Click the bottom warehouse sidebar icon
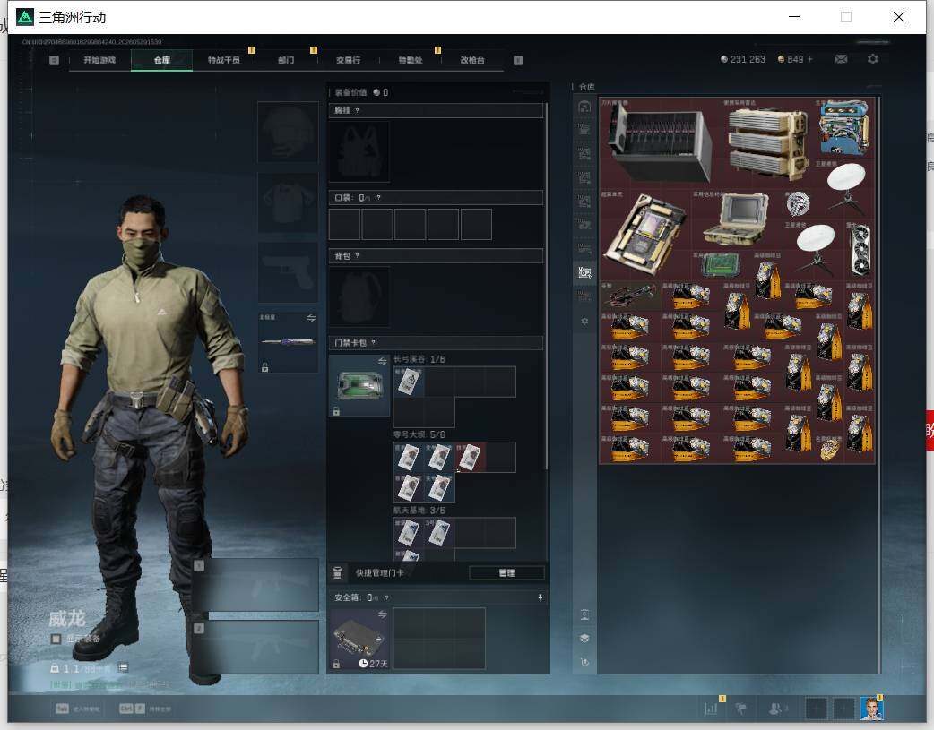The height and width of the screenshot is (730, 934). 584,662
